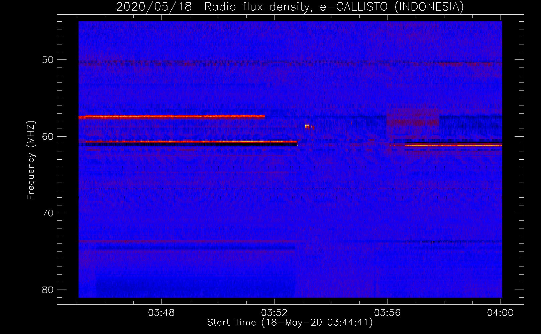Click the 'Start Time (18-May-20 03:44:41)' label
This screenshot has height=334, width=541.
coord(290,323)
